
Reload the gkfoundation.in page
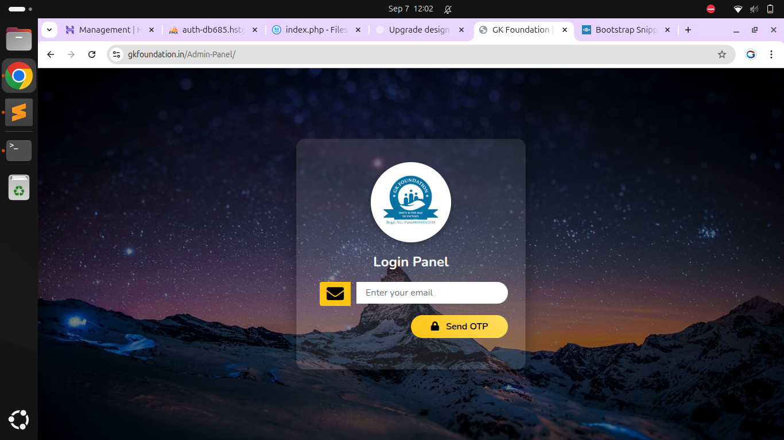click(x=92, y=54)
